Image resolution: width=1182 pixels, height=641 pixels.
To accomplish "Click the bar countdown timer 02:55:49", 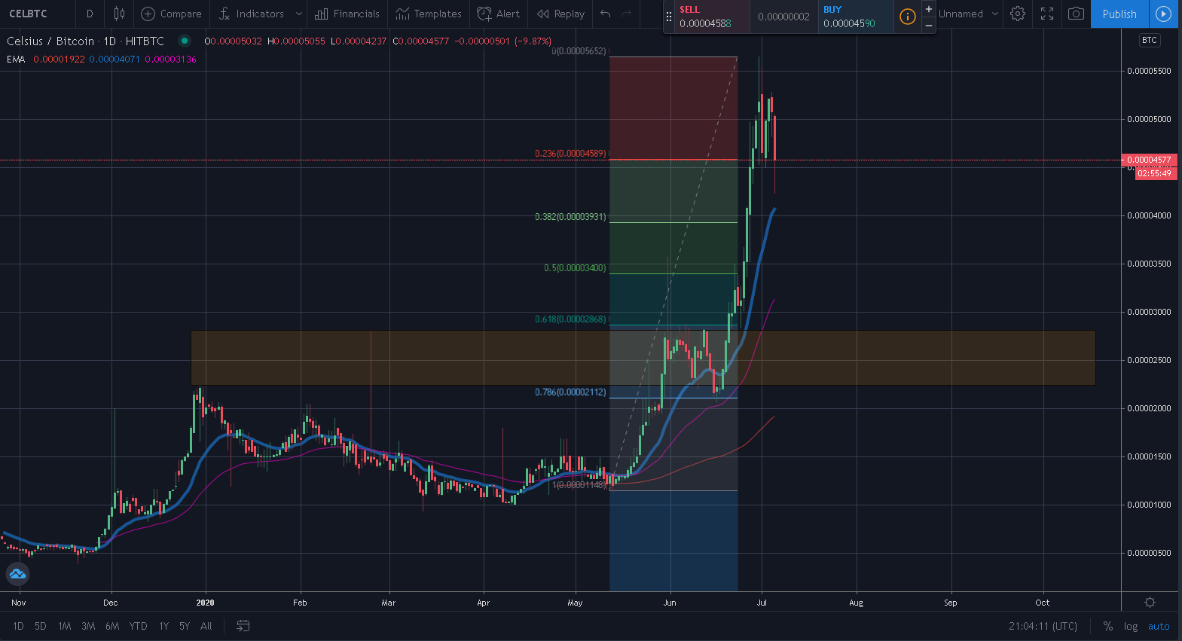I will pos(1155,173).
